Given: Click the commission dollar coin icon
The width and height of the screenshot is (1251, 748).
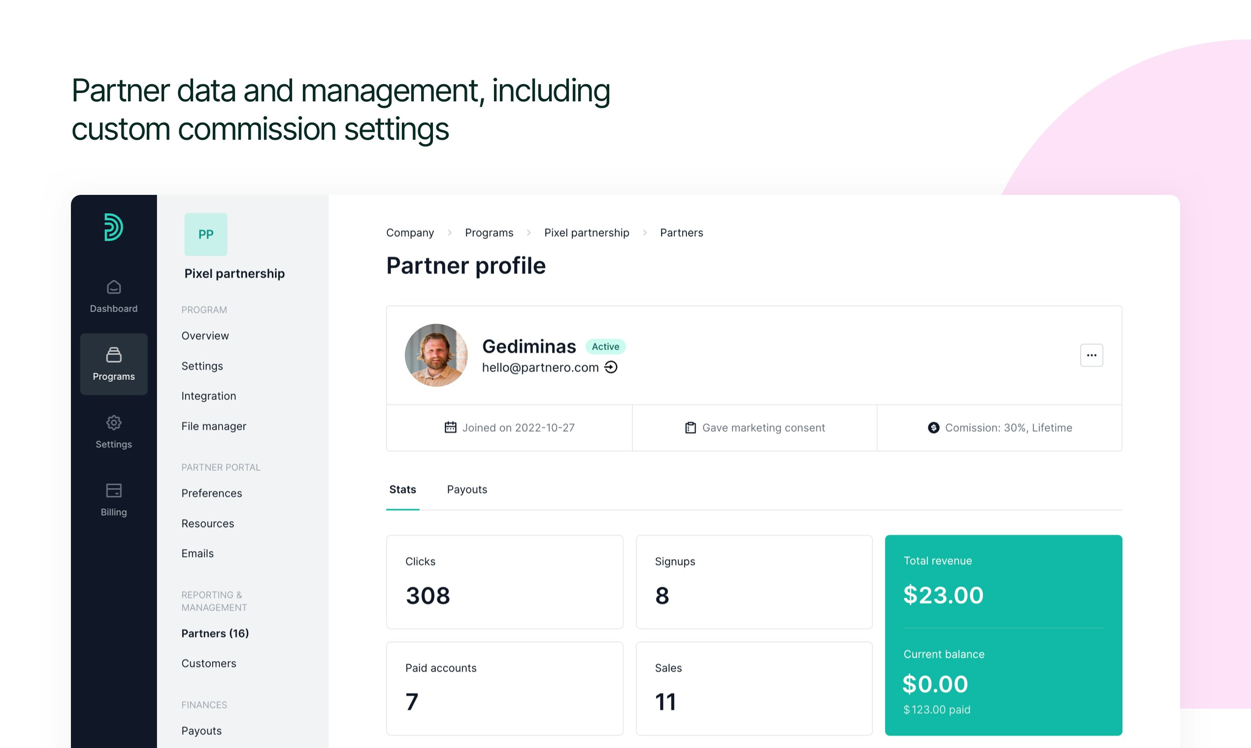Looking at the screenshot, I should tap(933, 428).
